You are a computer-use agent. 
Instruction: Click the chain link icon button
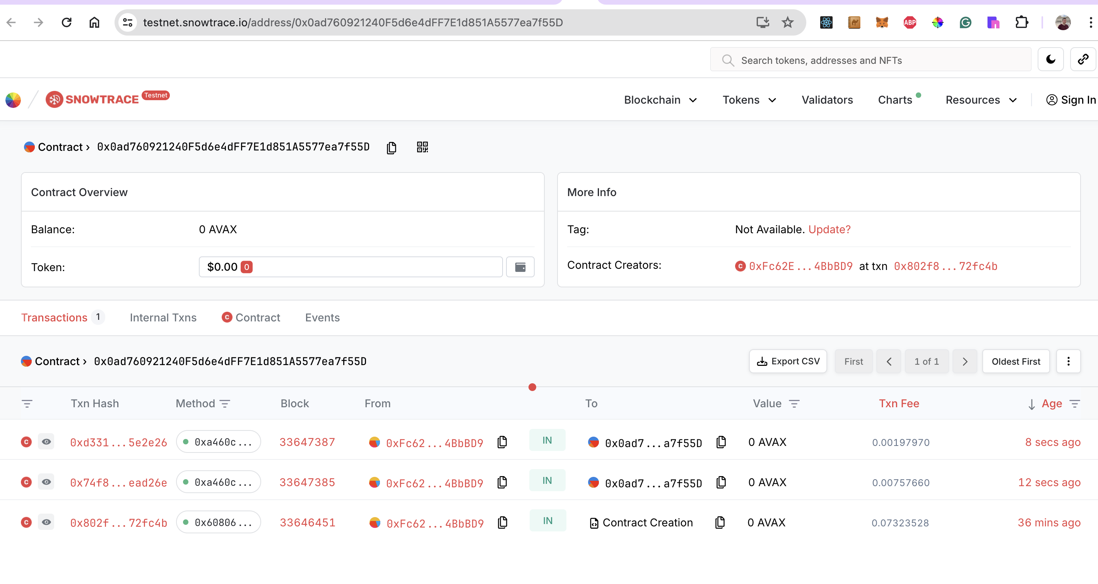pyautogui.click(x=1083, y=60)
